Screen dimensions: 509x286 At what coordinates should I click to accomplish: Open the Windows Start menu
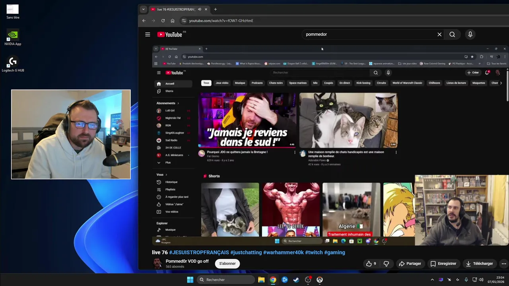click(x=190, y=280)
